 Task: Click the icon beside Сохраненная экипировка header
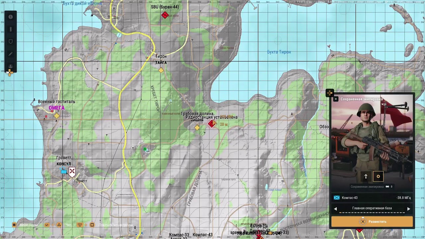pos(336,99)
